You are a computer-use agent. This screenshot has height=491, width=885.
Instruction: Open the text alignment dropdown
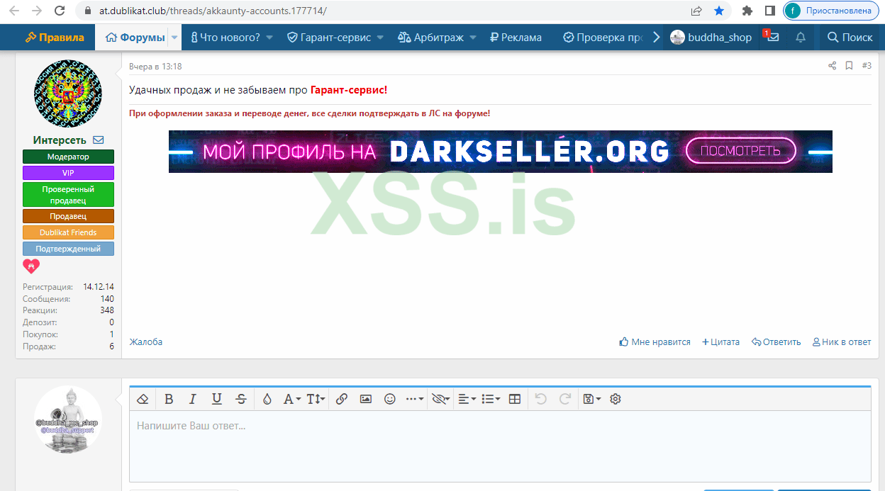tap(467, 399)
